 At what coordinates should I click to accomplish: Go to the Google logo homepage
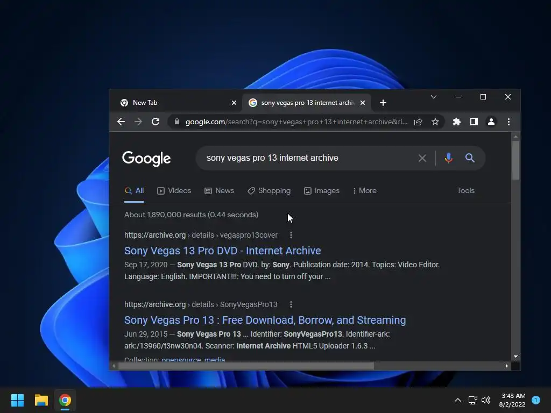[146, 159]
